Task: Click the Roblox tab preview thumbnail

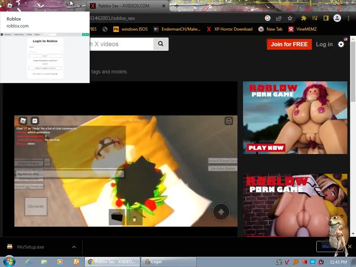Action: tap(45, 58)
